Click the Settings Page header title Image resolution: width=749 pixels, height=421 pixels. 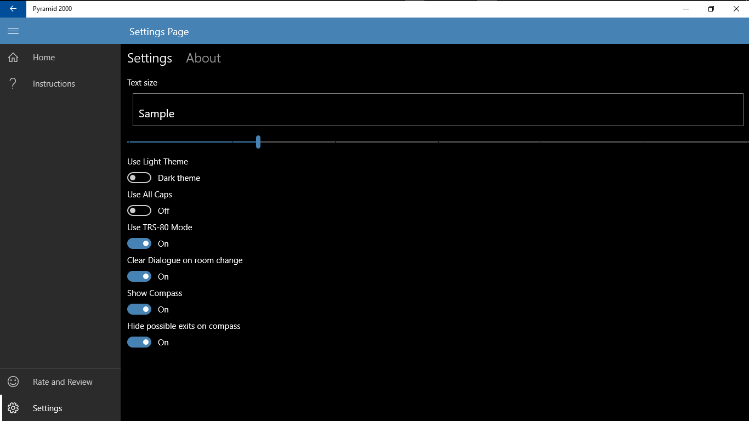[x=159, y=32]
